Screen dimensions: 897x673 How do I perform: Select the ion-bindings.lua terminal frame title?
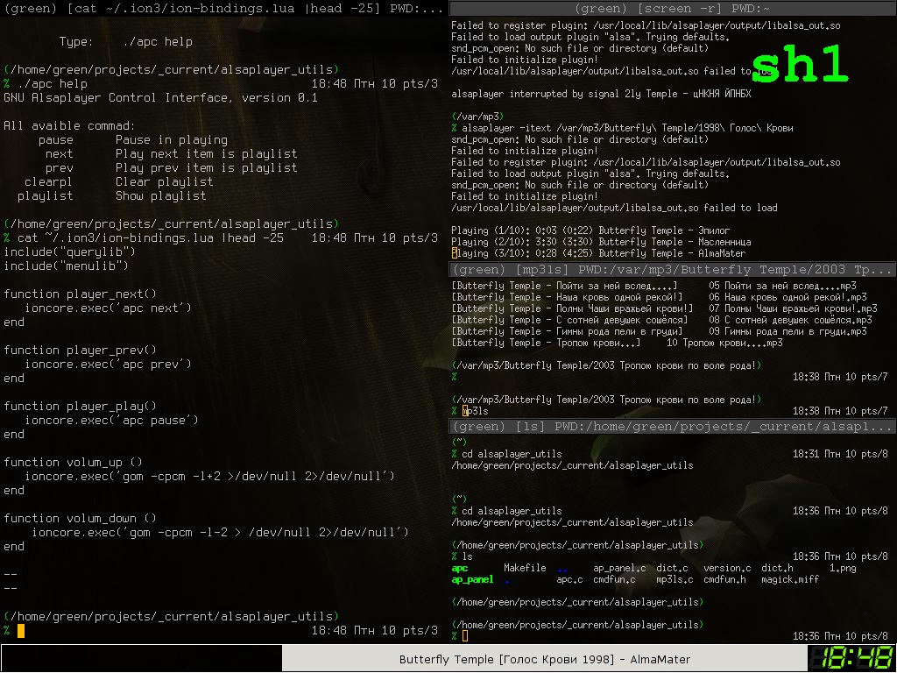[x=223, y=8]
